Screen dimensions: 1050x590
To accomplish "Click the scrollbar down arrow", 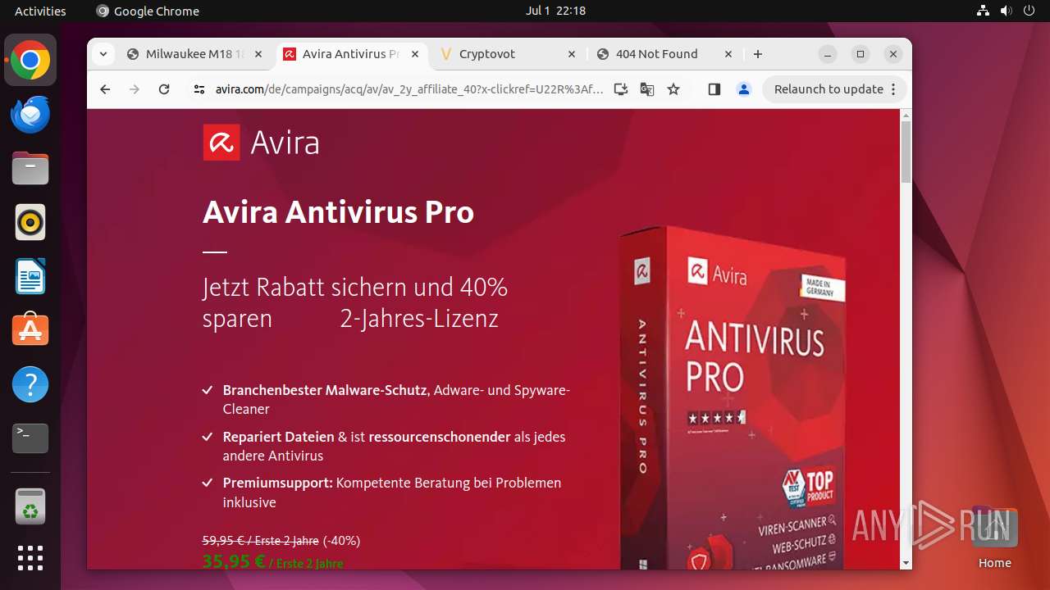I will (906, 563).
